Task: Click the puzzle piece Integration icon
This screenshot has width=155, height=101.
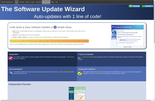Action: (x=11, y=58)
